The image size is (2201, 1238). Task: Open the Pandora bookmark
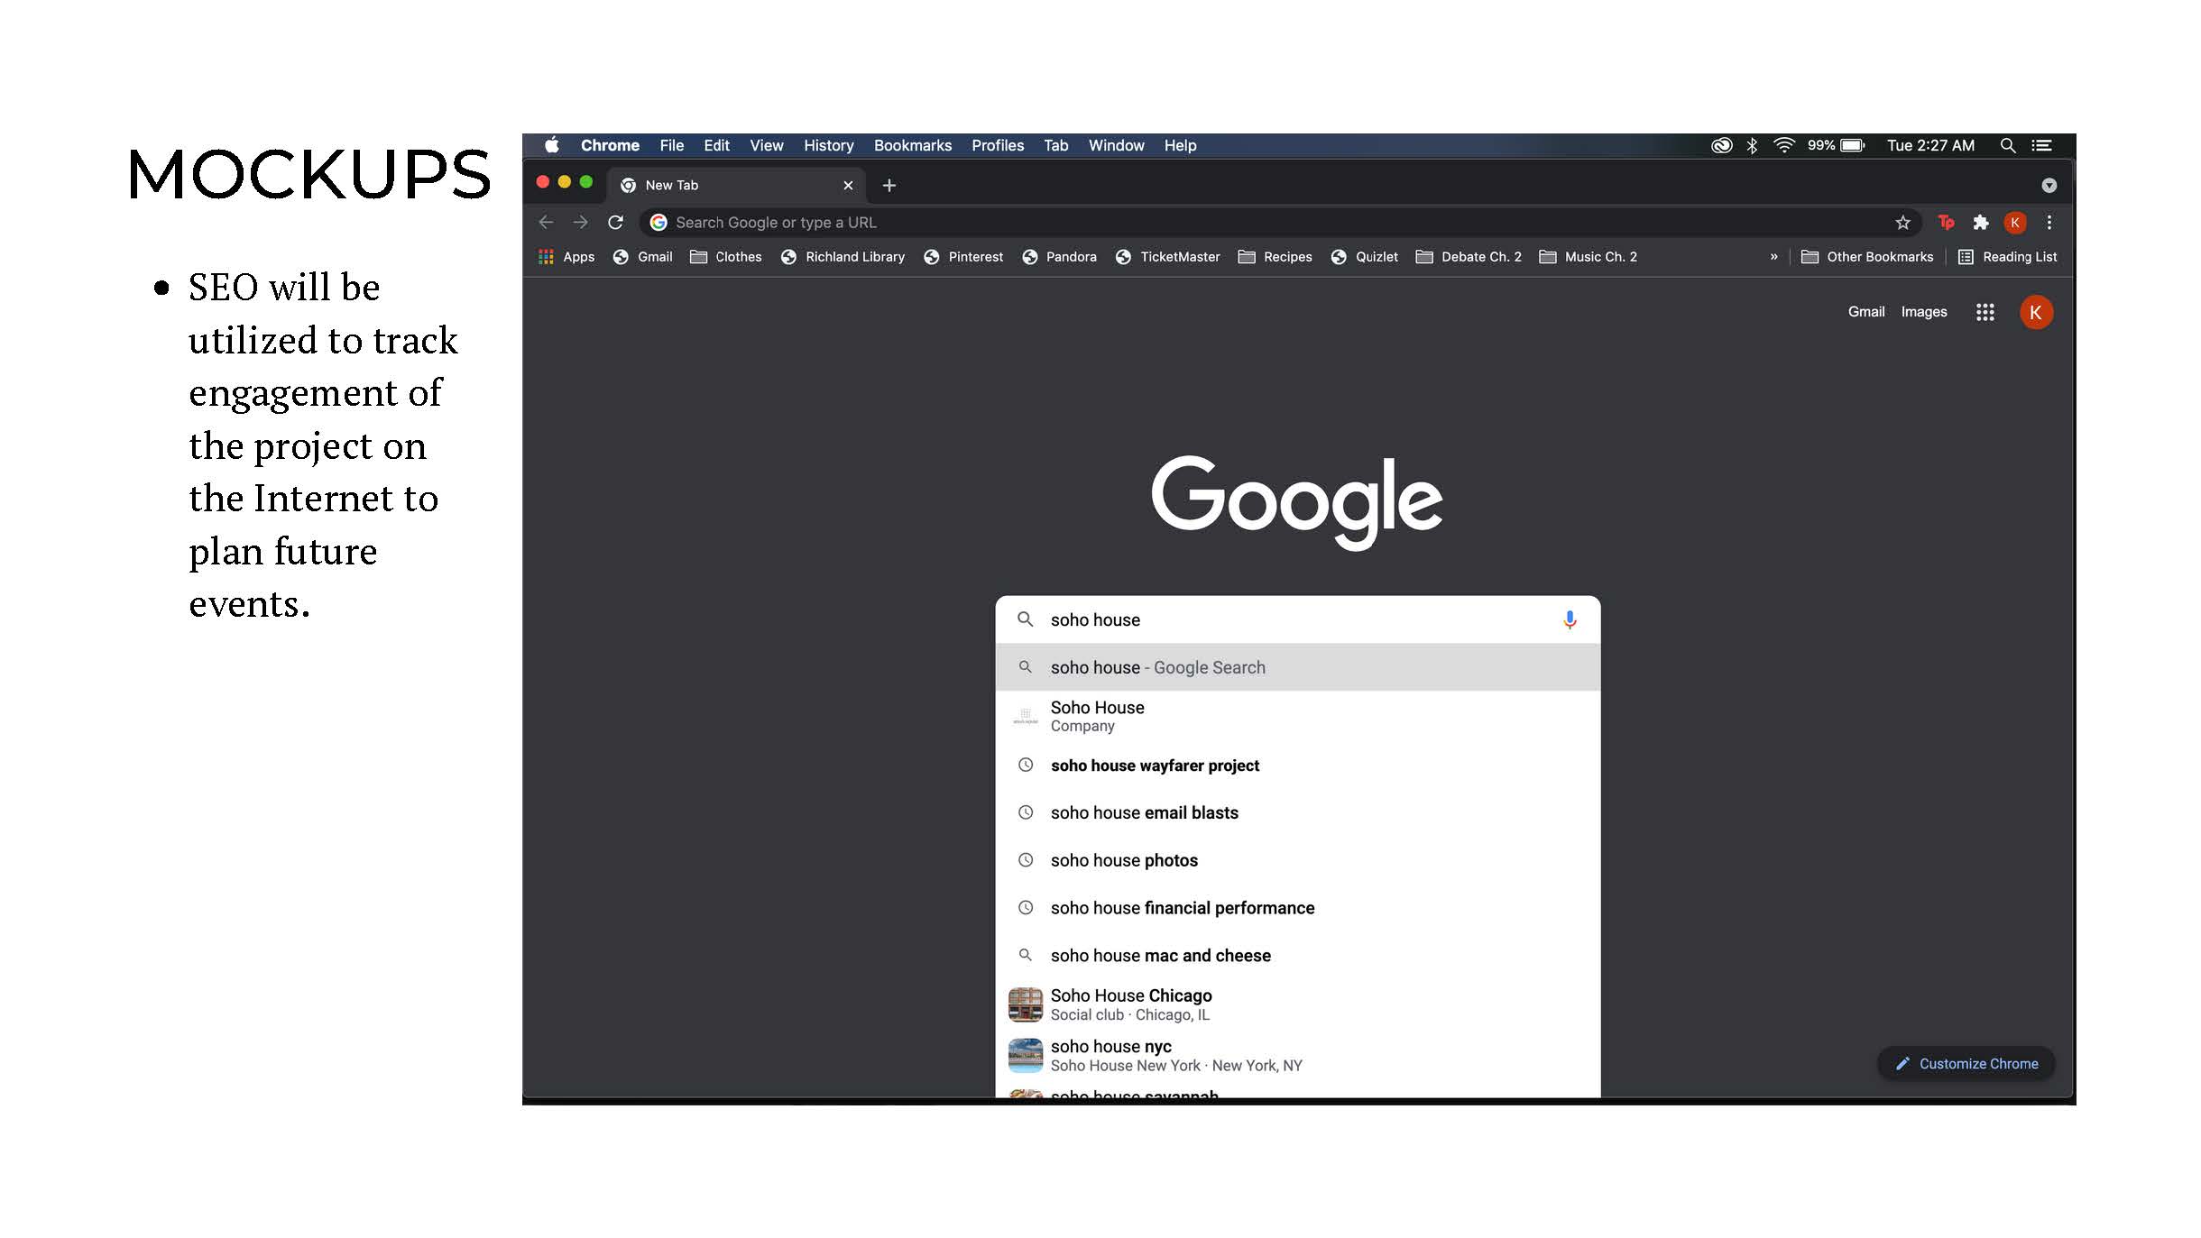point(1059,257)
